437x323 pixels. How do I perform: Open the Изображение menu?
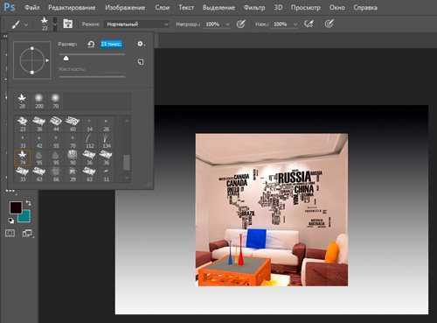(x=125, y=8)
